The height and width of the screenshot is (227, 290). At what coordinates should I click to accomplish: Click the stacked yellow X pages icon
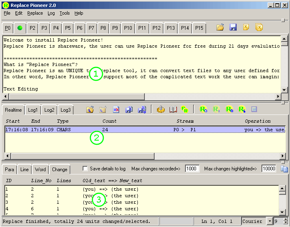tap(259, 27)
